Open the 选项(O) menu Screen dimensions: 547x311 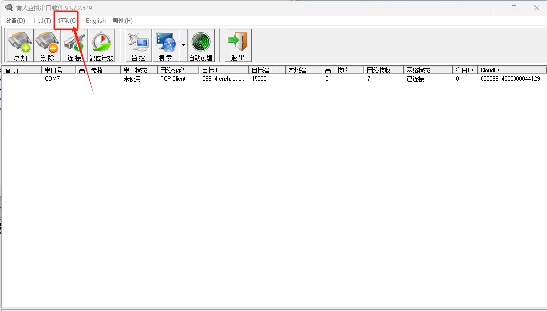[x=67, y=21]
